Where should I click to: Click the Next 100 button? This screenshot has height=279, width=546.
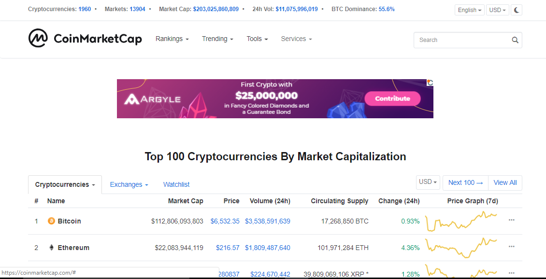pyautogui.click(x=466, y=182)
